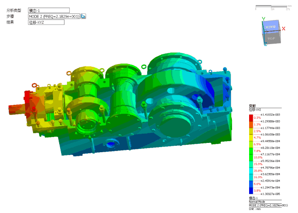298x213 pixels.
Task: Open the MODE 2 step dropdown
Action: point(54,16)
